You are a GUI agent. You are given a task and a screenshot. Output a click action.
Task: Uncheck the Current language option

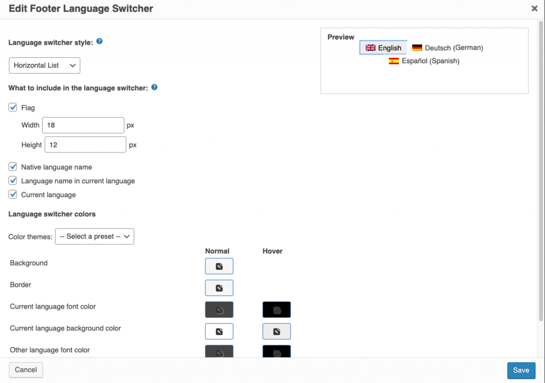(13, 194)
